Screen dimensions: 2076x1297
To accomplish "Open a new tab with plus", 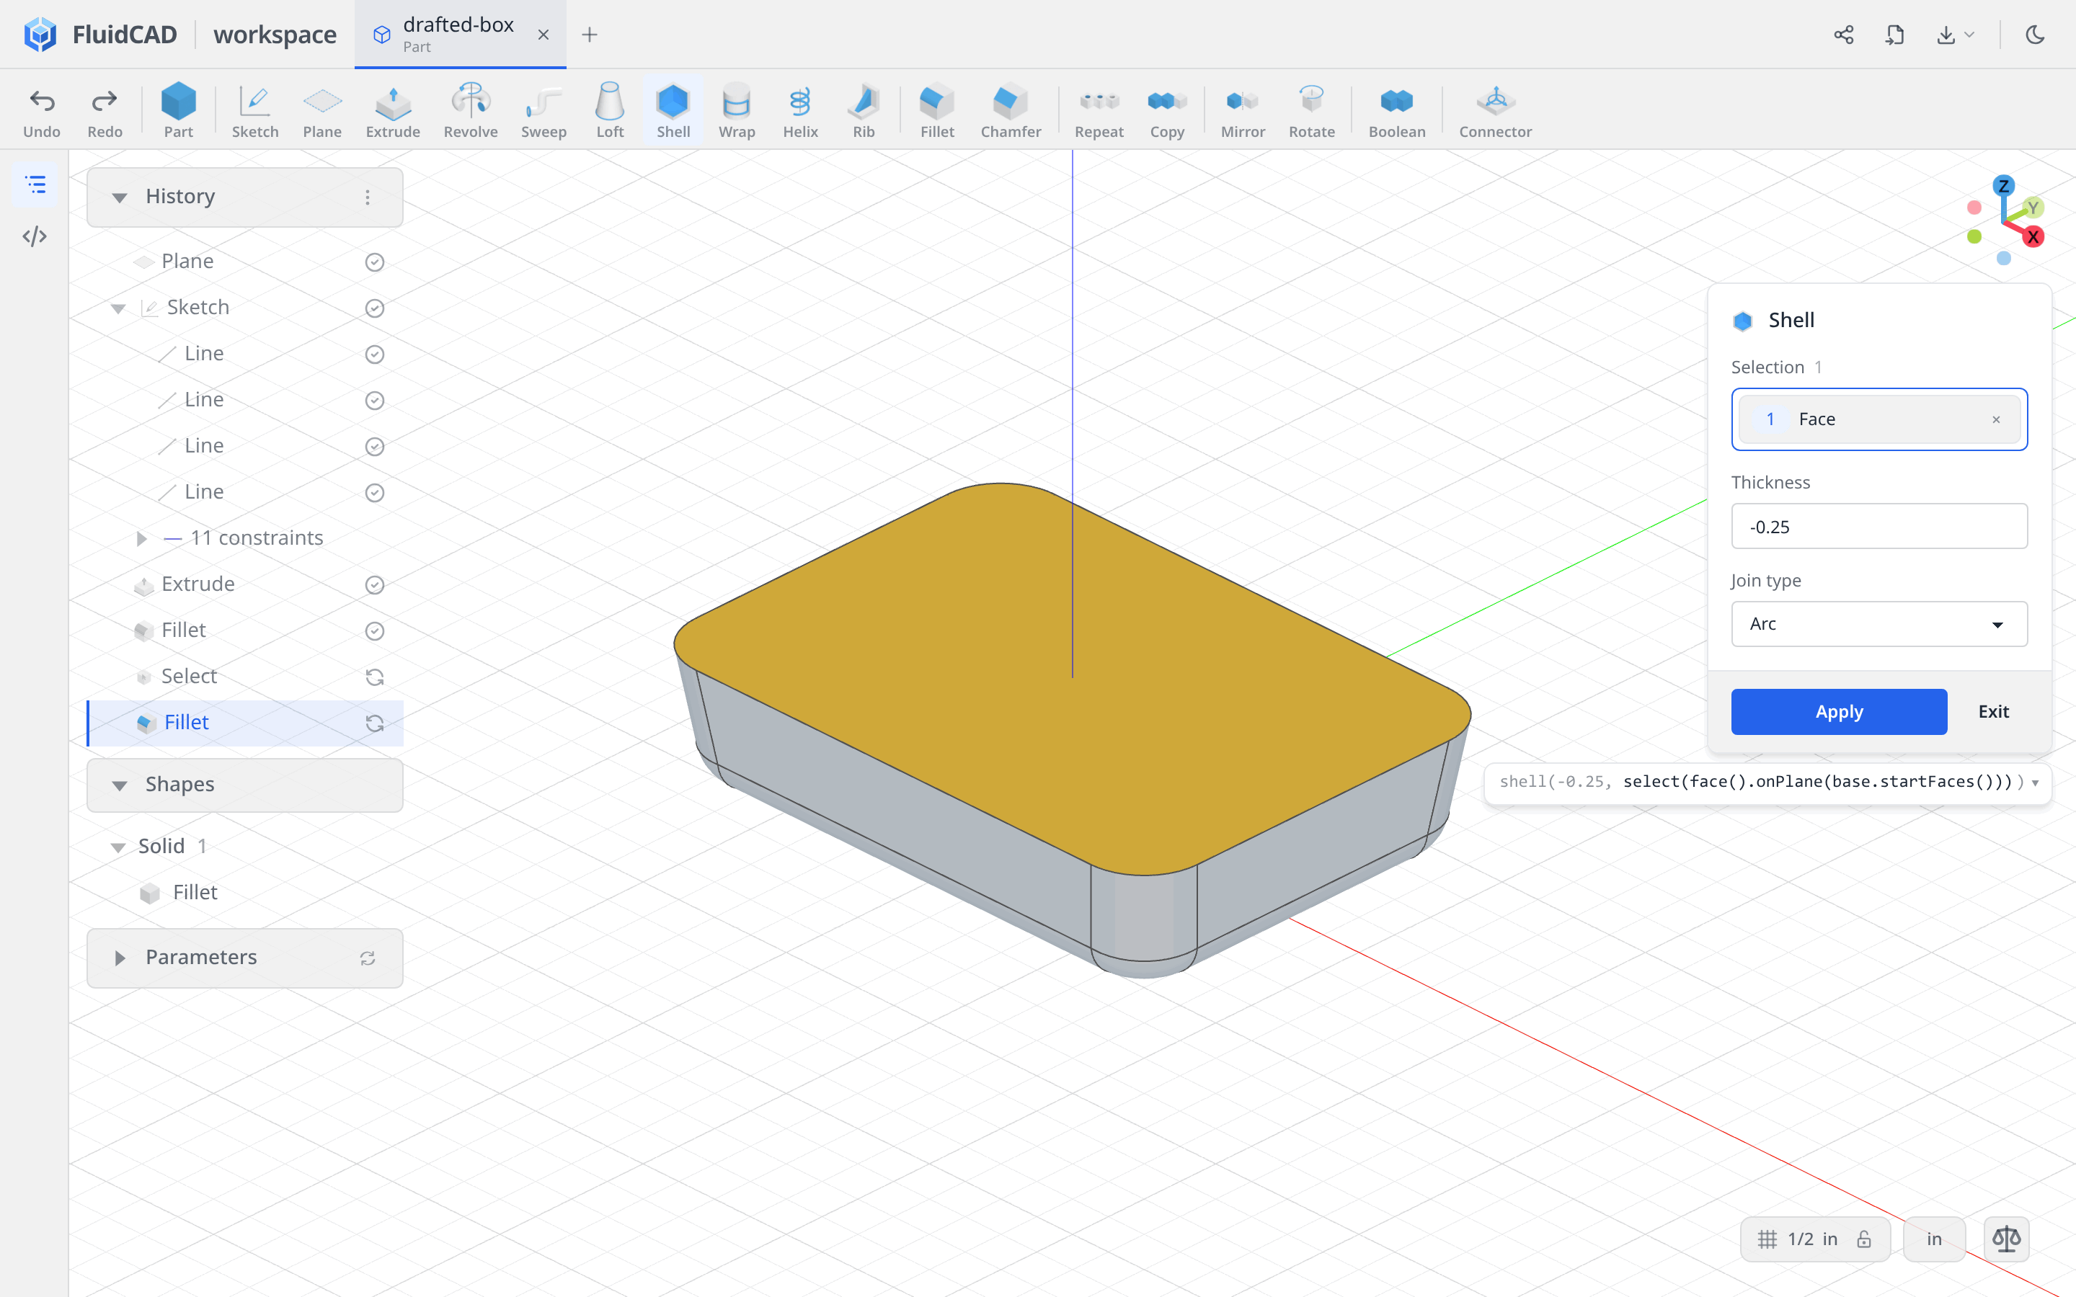I will [x=590, y=35].
